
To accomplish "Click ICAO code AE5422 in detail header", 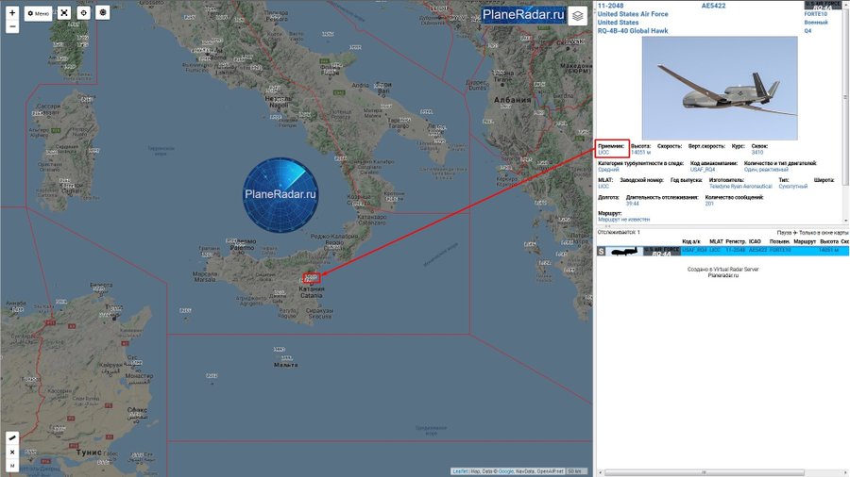I will pyautogui.click(x=713, y=6).
